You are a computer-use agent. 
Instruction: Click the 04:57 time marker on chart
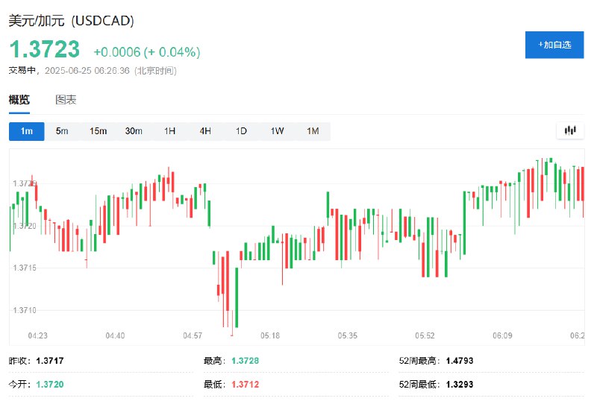[193, 335]
